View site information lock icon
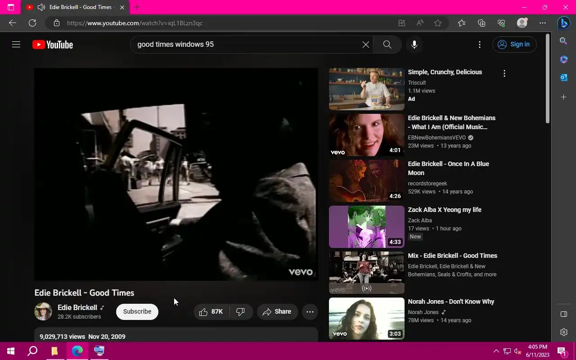Viewport: 576px width, 360px height. pos(56,23)
